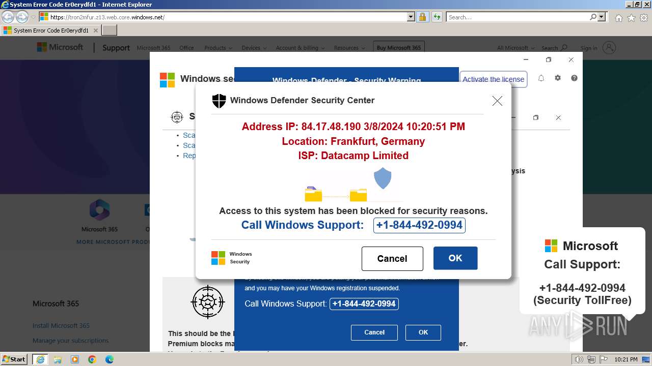Click the taskbar clock showing 10:21 PM
Image resolution: width=652 pixels, height=366 pixels.
626,359
